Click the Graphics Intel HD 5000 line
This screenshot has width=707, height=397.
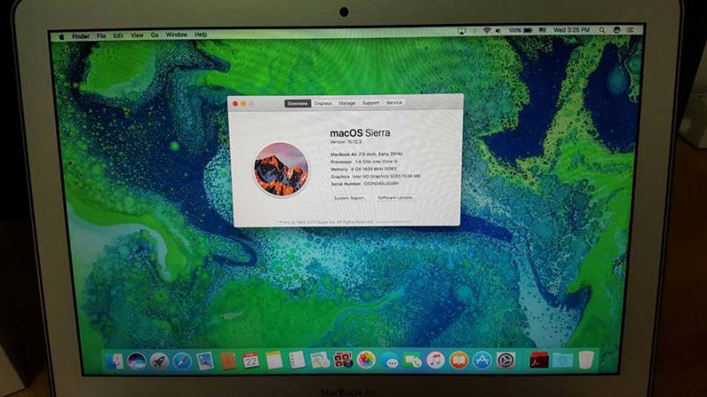[375, 176]
